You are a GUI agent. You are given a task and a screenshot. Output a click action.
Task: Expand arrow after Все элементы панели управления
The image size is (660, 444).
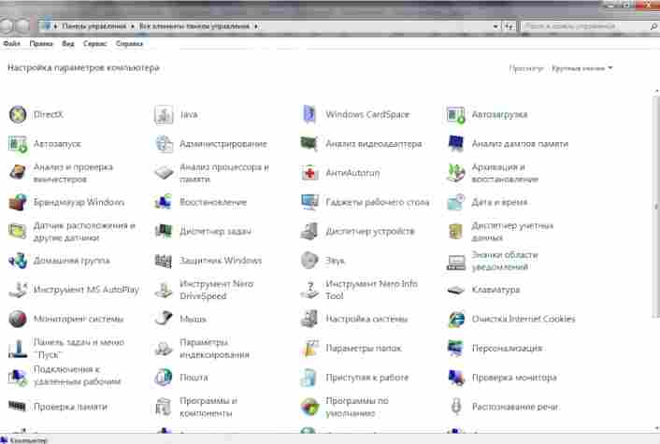(x=256, y=26)
